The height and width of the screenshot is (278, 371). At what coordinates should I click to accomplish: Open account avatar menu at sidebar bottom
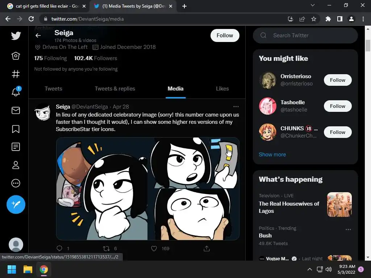pos(16,245)
